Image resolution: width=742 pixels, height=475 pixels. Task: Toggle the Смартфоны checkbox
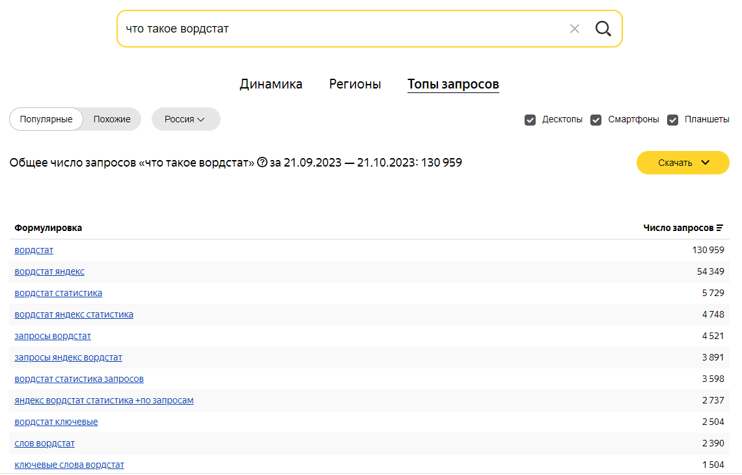tap(596, 120)
